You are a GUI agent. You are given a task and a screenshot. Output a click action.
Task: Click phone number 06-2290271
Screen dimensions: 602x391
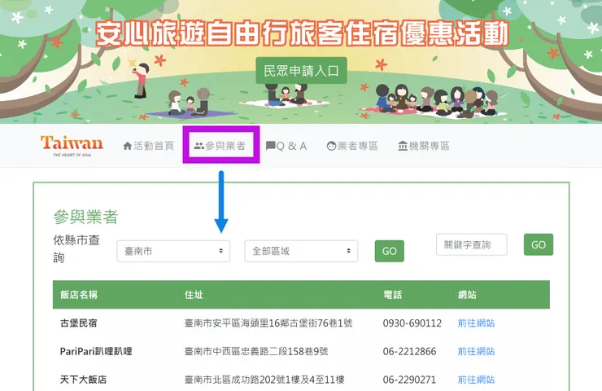click(409, 380)
